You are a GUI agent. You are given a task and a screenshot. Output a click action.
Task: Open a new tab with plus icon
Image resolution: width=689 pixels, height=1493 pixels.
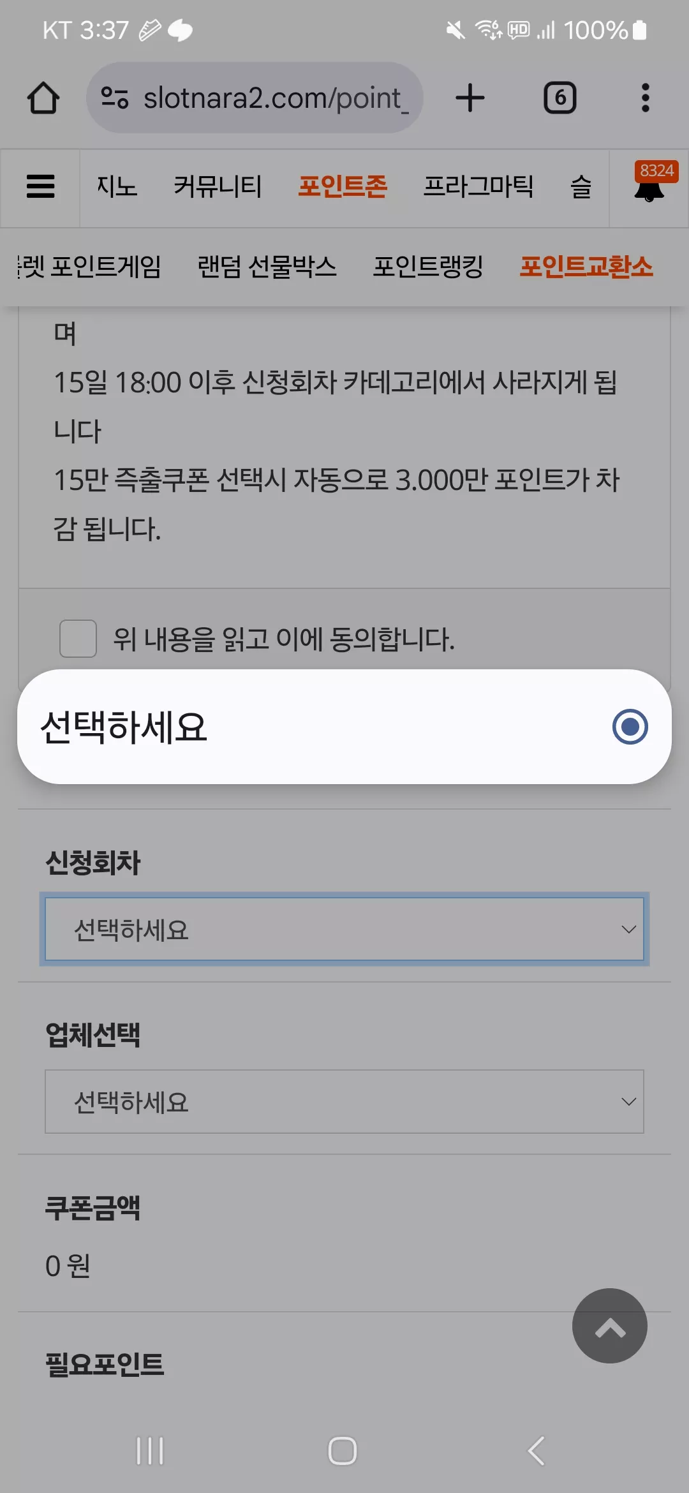(x=470, y=98)
